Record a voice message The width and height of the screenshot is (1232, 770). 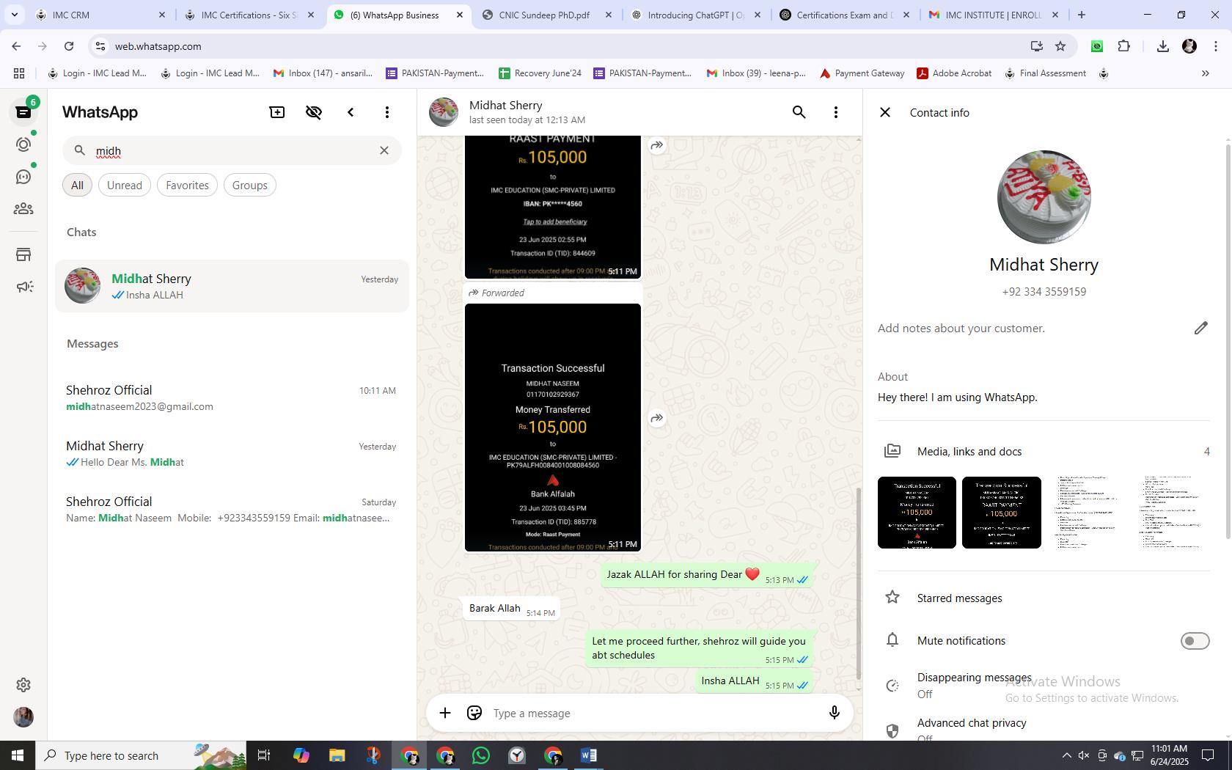834,713
